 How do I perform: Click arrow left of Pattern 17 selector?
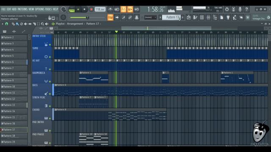(160, 17)
